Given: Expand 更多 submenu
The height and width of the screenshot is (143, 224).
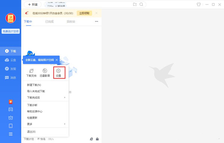Looking at the screenshot, I should point(45,124).
